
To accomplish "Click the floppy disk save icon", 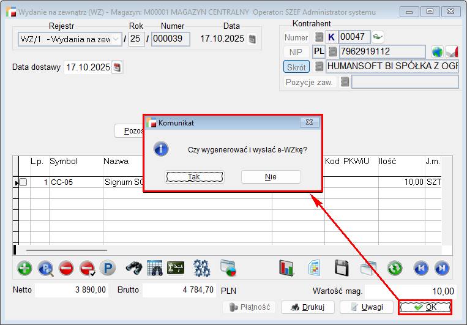I will click(x=342, y=267).
